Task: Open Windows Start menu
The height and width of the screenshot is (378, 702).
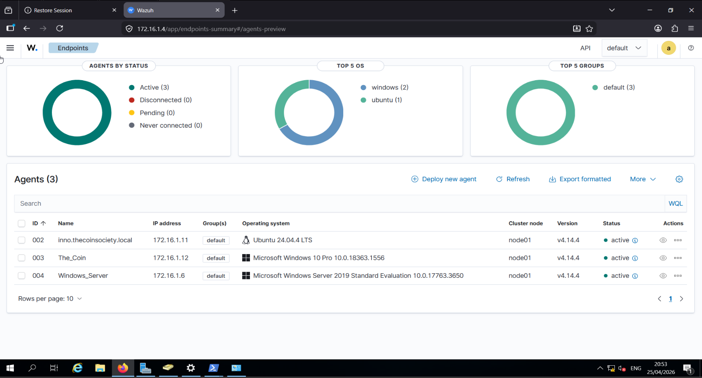Action: [10, 368]
